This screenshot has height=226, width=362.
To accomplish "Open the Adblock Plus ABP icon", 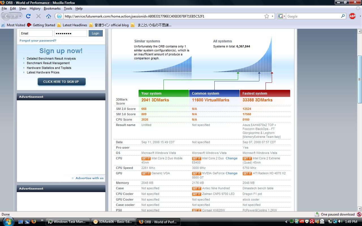I will [352, 16].
